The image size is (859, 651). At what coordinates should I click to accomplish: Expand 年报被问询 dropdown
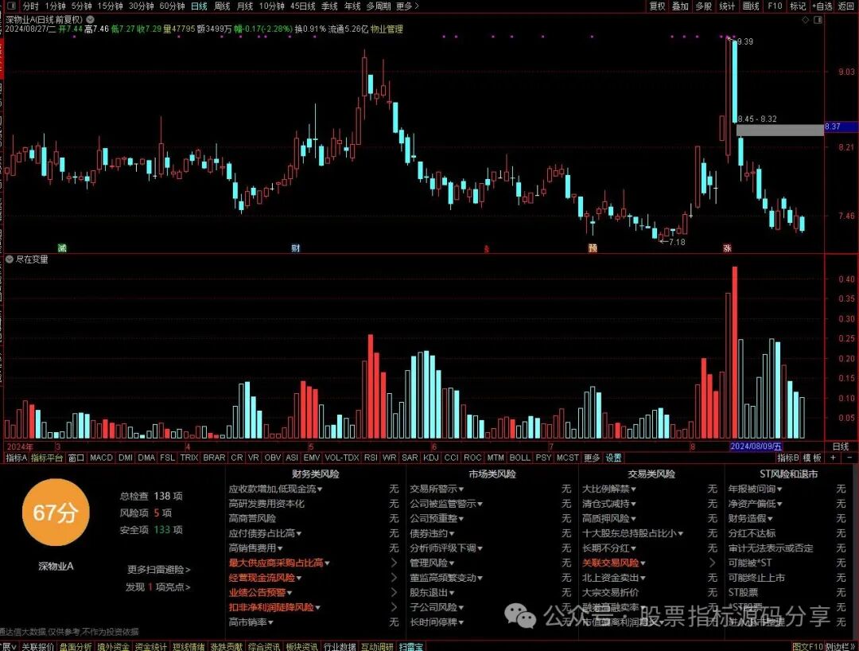coord(779,489)
